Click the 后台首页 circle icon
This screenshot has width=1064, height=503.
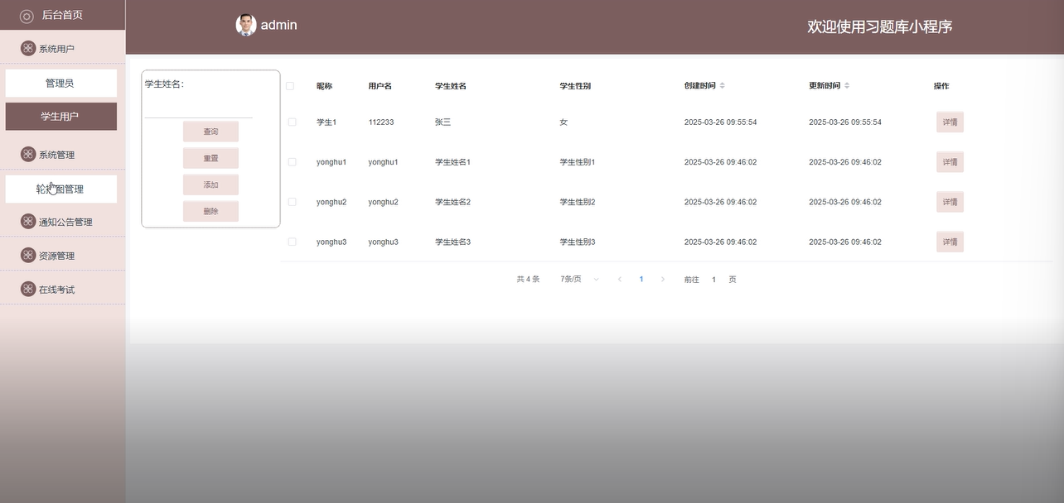coord(27,16)
